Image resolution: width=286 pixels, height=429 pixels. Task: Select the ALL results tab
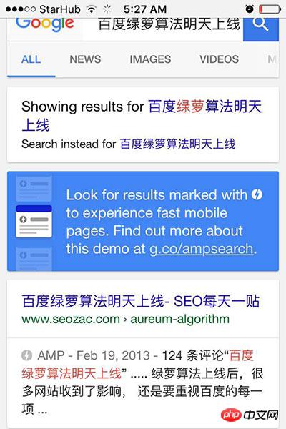tap(31, 59)
